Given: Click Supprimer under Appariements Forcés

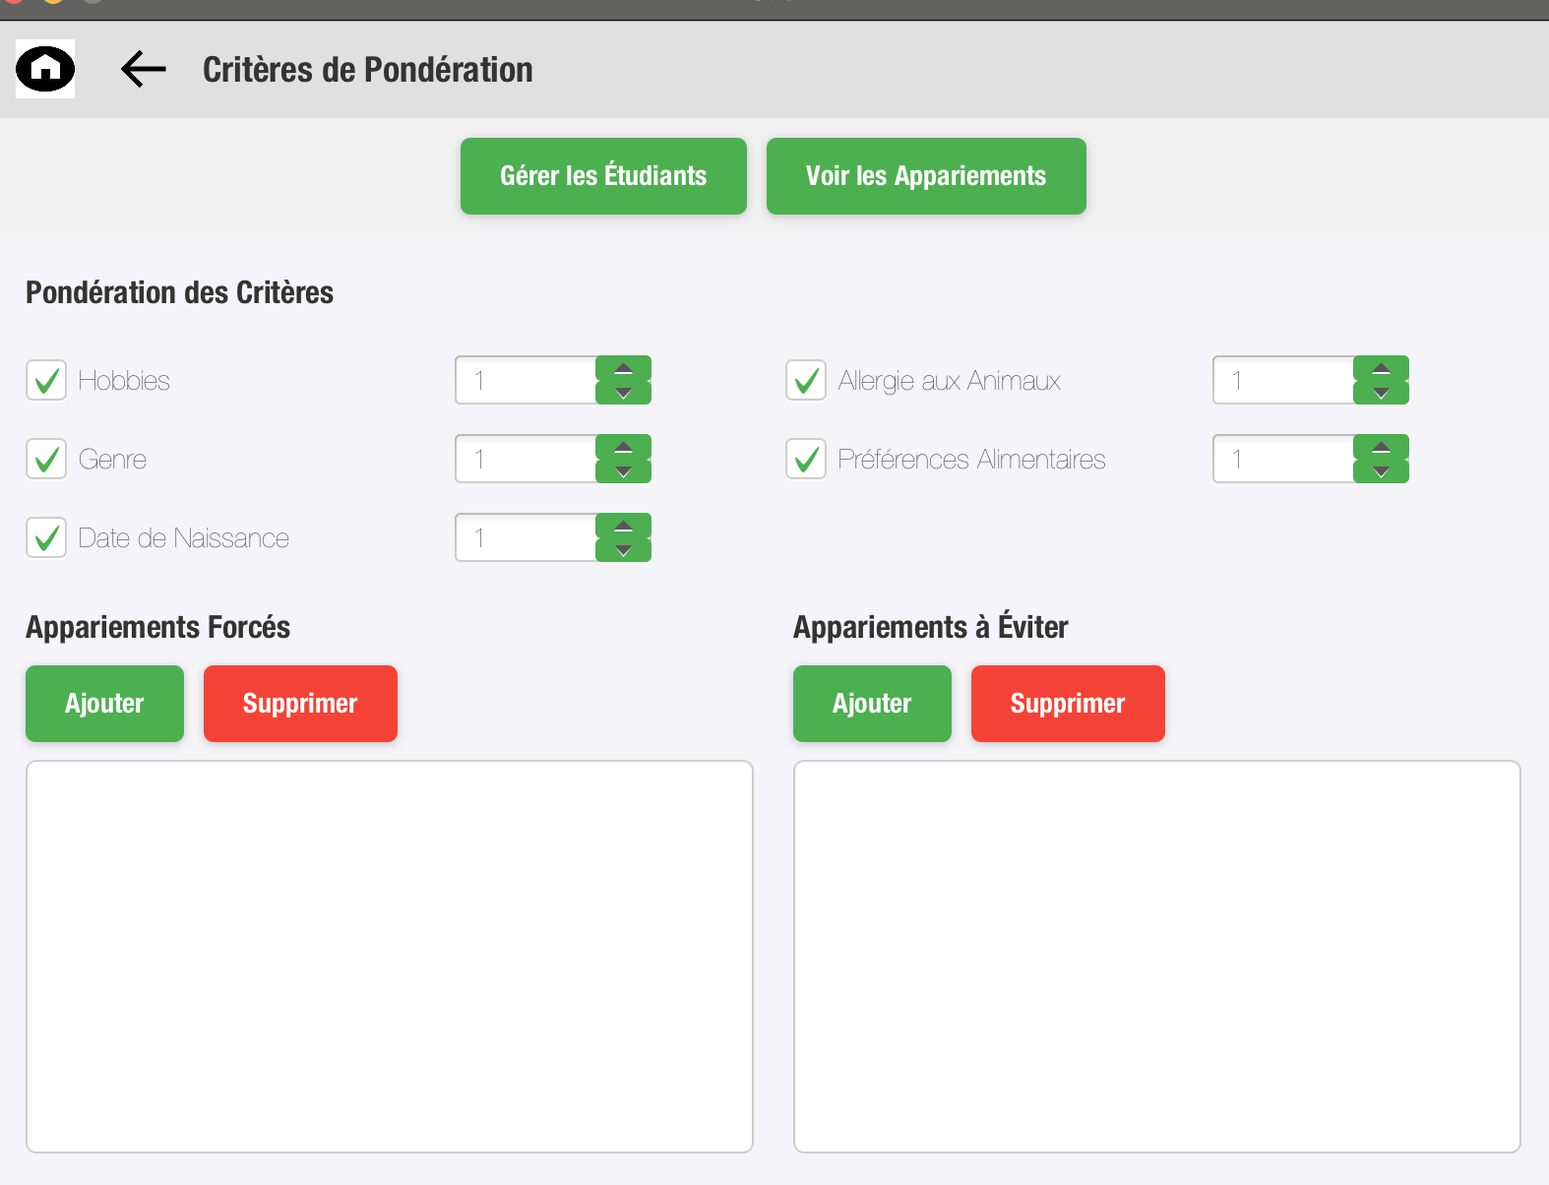Looking at the screenshot, I should (x=300, y=704).
